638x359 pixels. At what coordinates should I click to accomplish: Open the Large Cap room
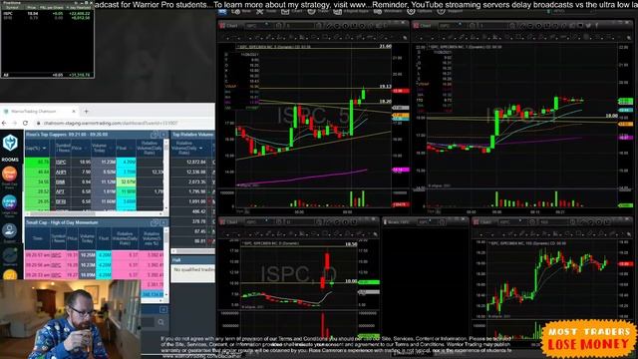click(x=9, y=202)
